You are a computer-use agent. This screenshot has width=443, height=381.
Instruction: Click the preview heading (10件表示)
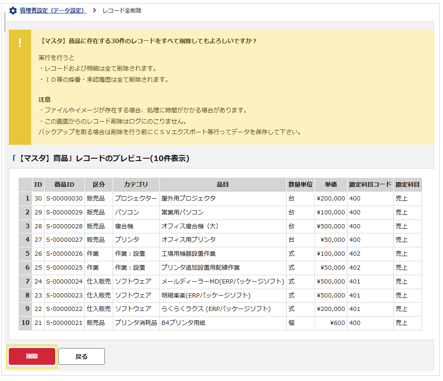(101, 158)
